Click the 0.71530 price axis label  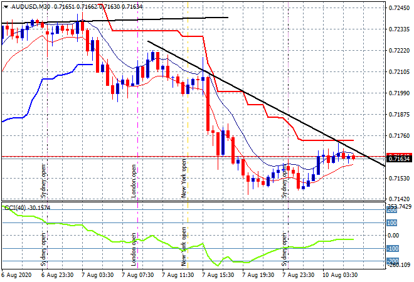click(399, 179)
